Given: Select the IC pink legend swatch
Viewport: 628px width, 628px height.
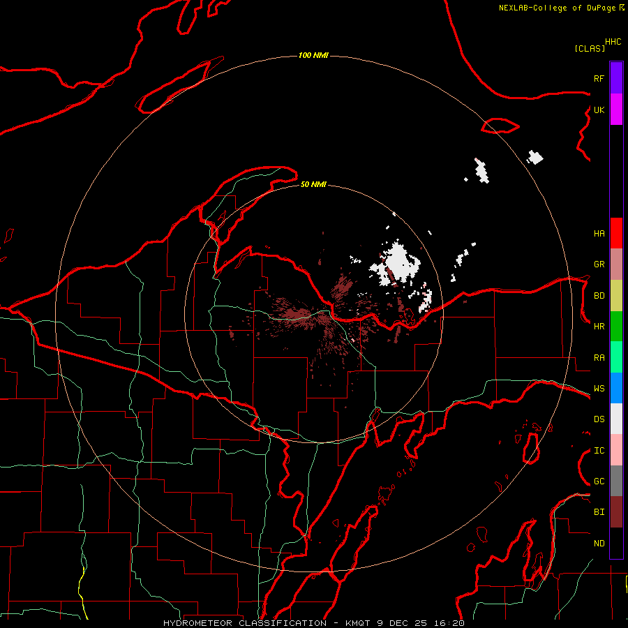Looking at the screenshot, I should tap(616, 450).
